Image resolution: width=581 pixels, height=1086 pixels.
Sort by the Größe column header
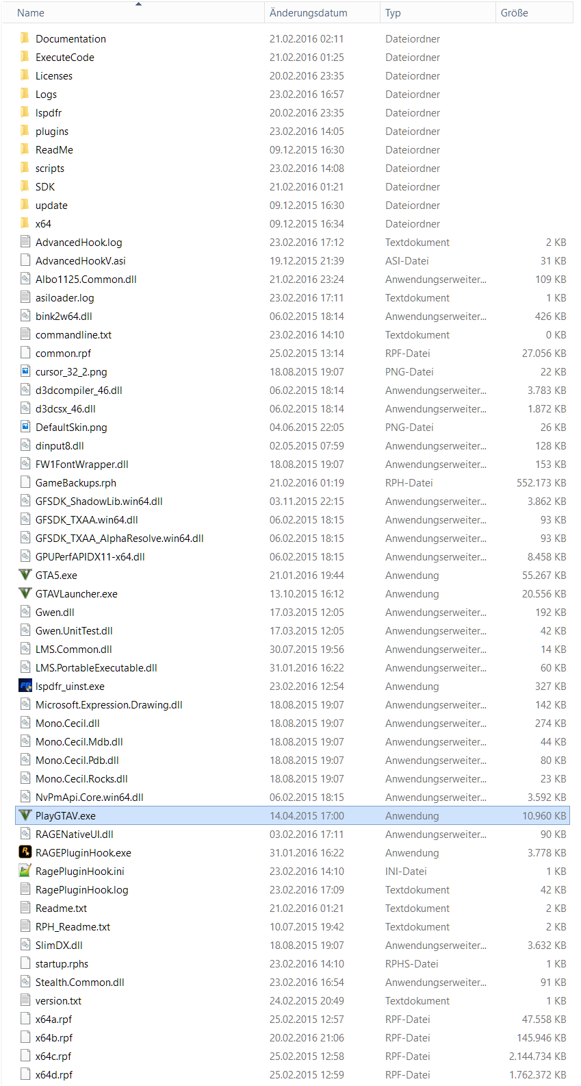click(534, 12)
